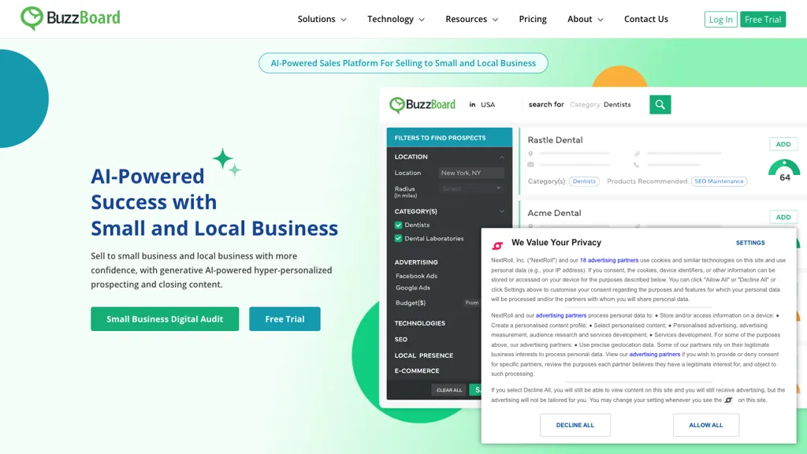Click the green search icon in the dashboard
Screen dimensions: 807x454
(x=660, y=104)
